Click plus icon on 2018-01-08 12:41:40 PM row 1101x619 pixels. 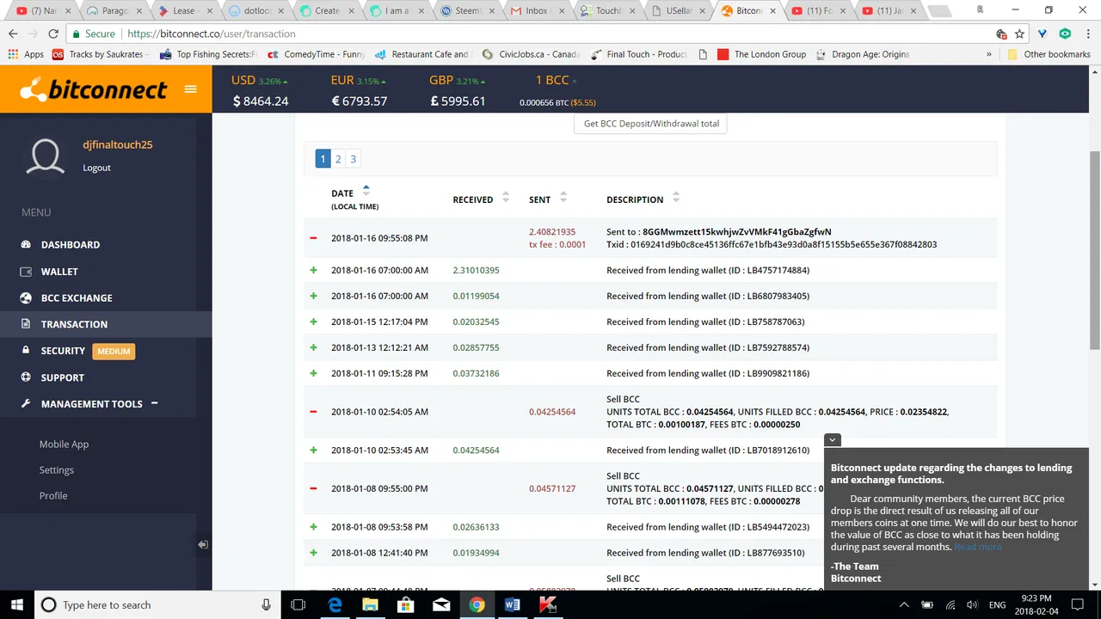[x=313, y=553]
